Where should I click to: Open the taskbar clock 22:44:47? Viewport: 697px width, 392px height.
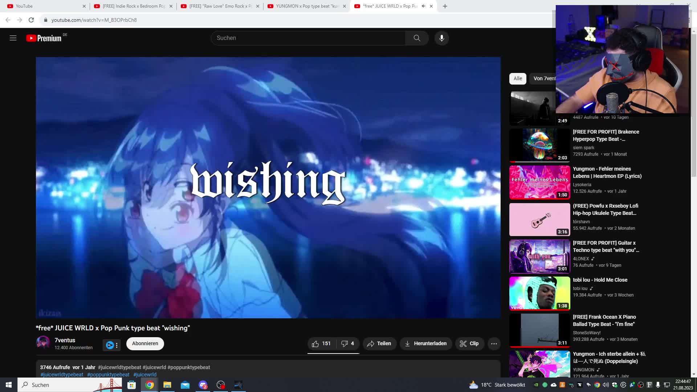tap(683, 385)
